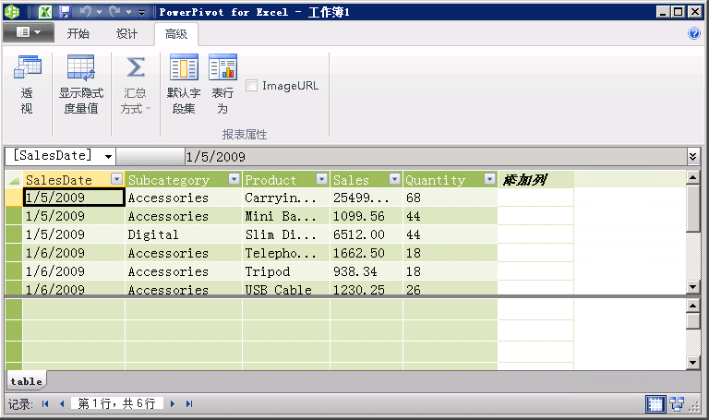Go to last record navigation icon
Viewport: 709px width, 420px height.
189,403
